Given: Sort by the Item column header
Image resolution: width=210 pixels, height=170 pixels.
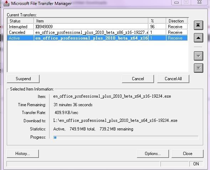Looking at the screenshot, I should click(x=91, y=21).
